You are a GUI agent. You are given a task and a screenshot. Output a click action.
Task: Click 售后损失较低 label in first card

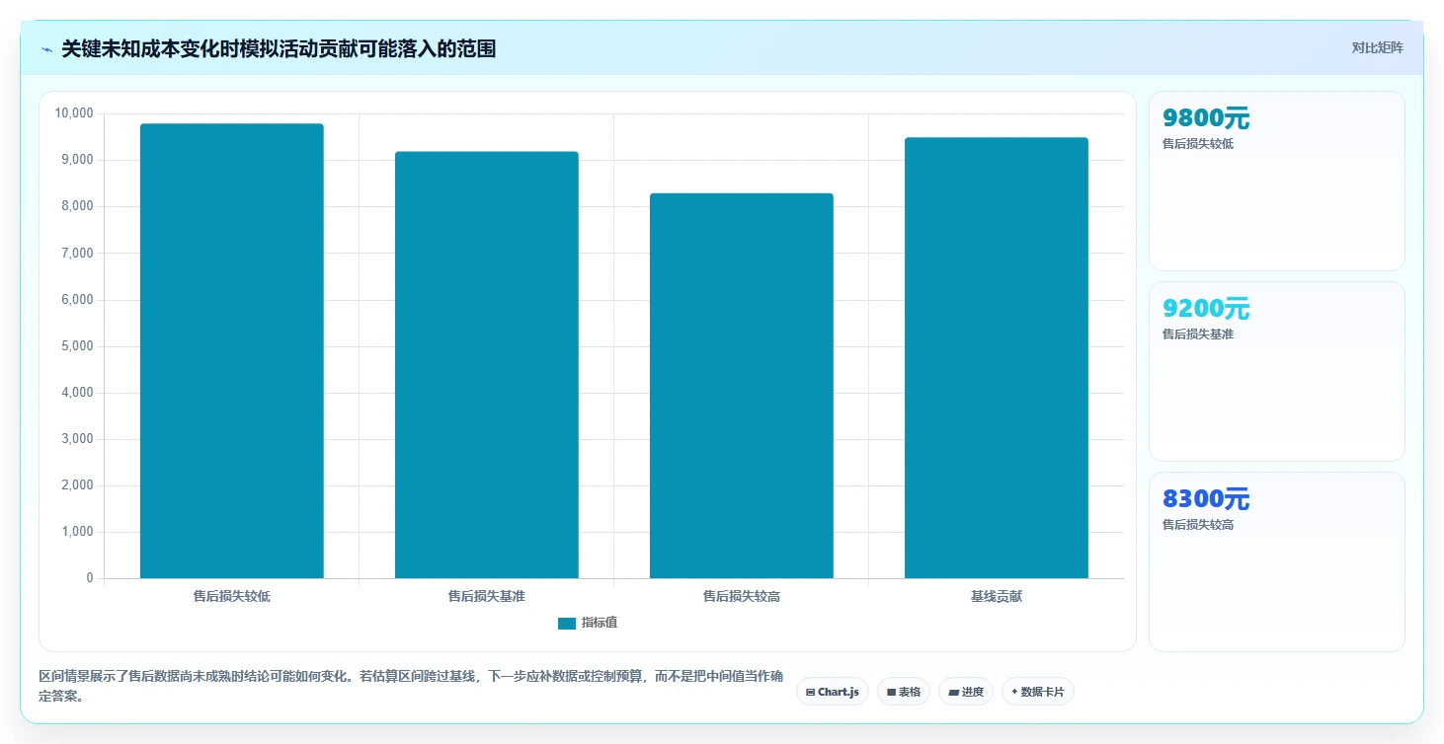point(1198,144)
